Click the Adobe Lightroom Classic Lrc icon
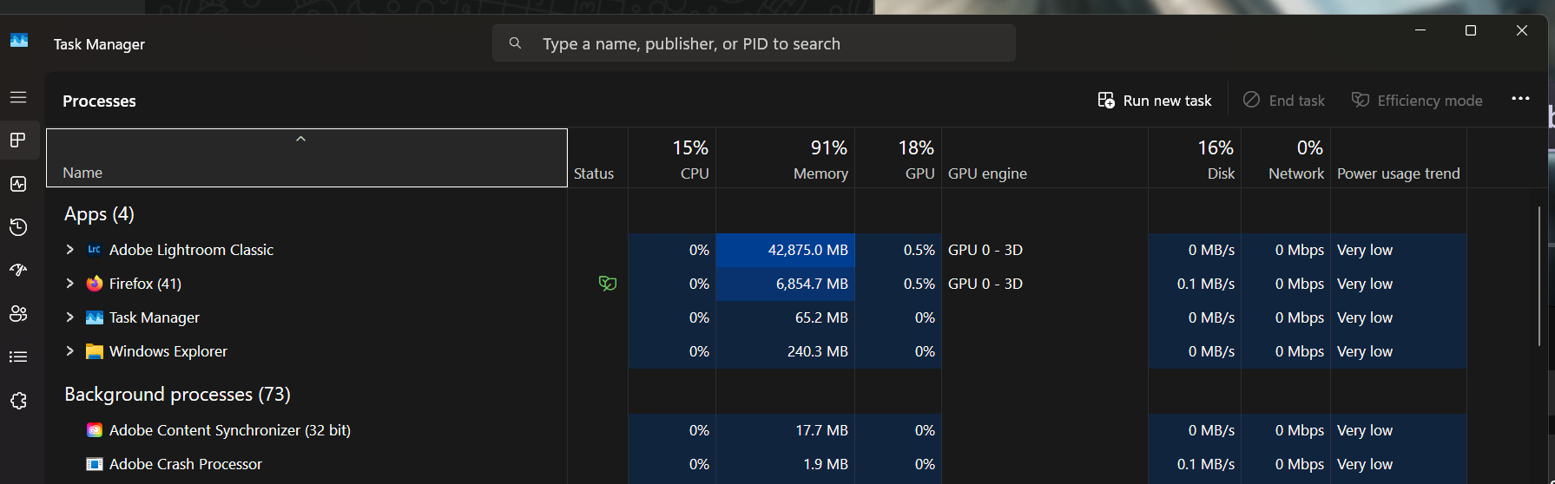 click(x=95, y=250)
